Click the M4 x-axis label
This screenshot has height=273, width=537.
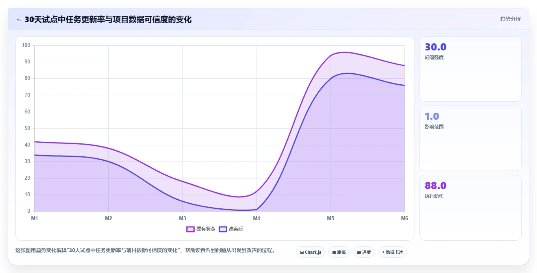pos(256,218)
